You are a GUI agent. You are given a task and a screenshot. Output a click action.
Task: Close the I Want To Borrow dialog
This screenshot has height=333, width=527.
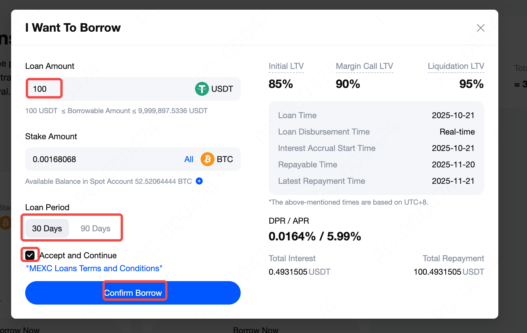[x=480, y=28]
